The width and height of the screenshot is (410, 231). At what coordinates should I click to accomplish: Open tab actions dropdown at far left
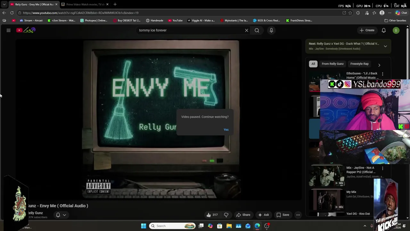[x=4, y=4]
